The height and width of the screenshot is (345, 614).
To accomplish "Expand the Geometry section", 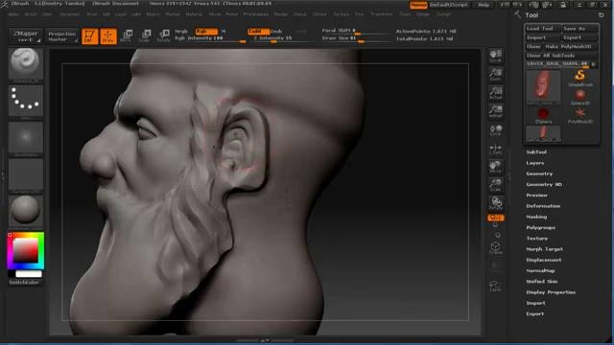I will click(539, 173).
